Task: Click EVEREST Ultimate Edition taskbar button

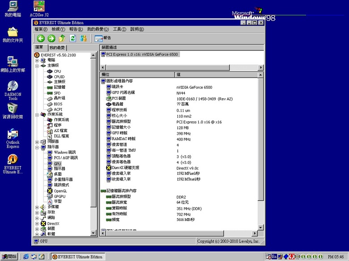Action: pyautogui.click(x=77, y=257)
